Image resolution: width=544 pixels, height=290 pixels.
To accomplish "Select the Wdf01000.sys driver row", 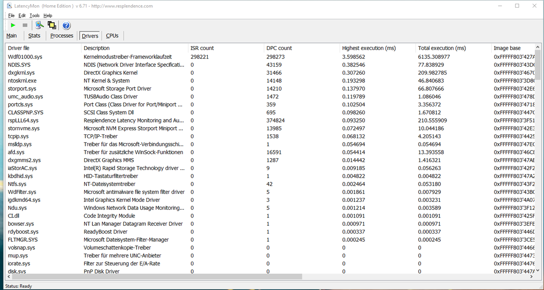I will pyautogui.click(x=269, y=57).
